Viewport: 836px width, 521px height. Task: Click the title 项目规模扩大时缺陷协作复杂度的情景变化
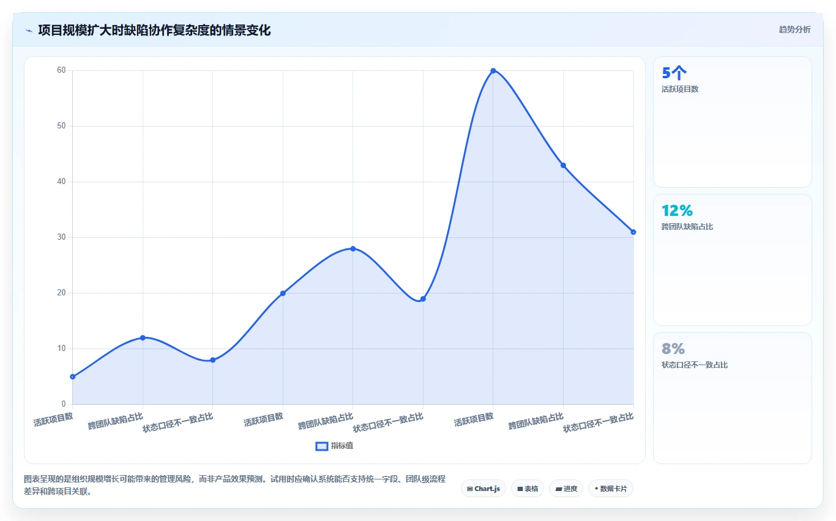pyautogui.click(x=154, y=30)
